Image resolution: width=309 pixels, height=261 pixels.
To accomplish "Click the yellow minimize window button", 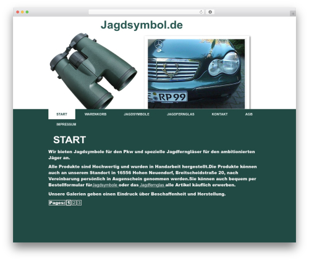I will coord(22,12).
